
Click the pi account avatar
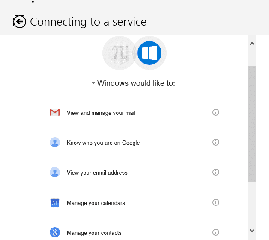click(120, 53)
